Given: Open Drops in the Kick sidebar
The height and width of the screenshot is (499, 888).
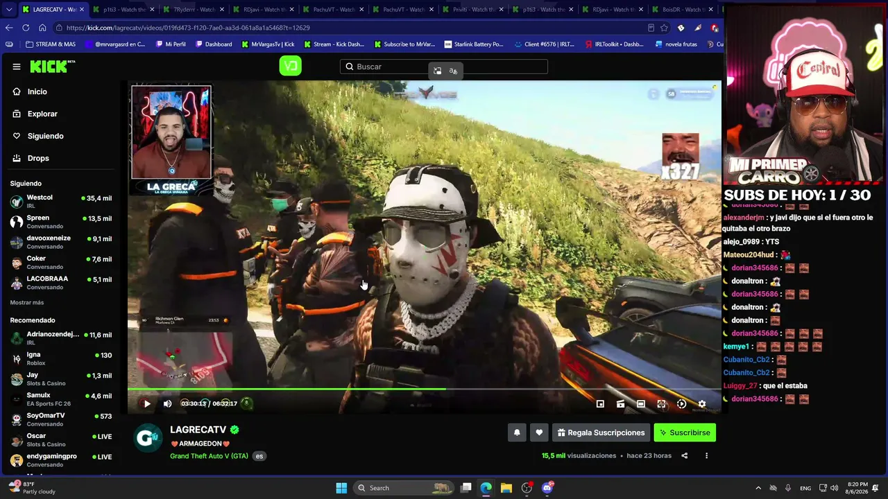Looking at the screenshot, I should point(38,158).
